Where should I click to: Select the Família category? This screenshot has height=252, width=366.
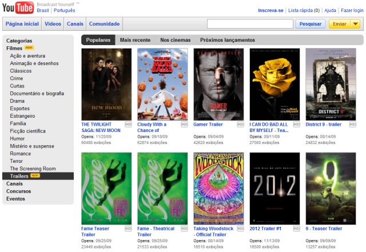(18, 123)
